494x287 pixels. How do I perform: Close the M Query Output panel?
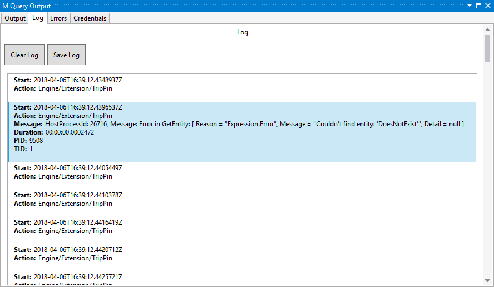pyautogui.click(x=488, y=6)
